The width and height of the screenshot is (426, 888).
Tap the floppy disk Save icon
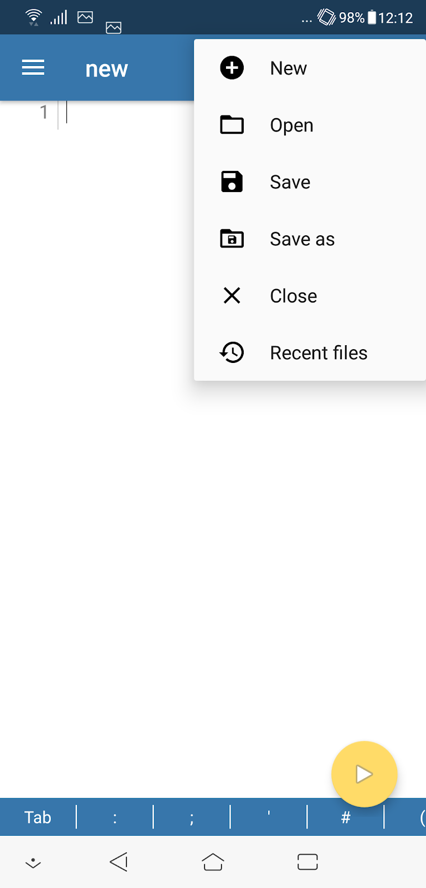(x=232, y=181)
